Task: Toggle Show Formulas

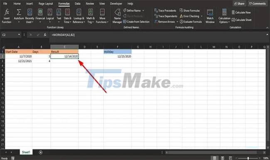Action: (x=189, y=10)
